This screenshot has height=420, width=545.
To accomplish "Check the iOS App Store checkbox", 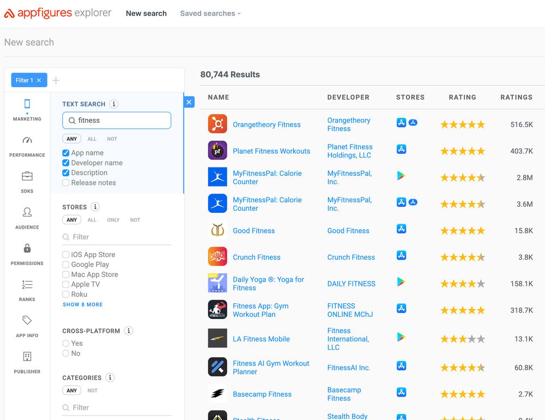I will click(66, 254).
